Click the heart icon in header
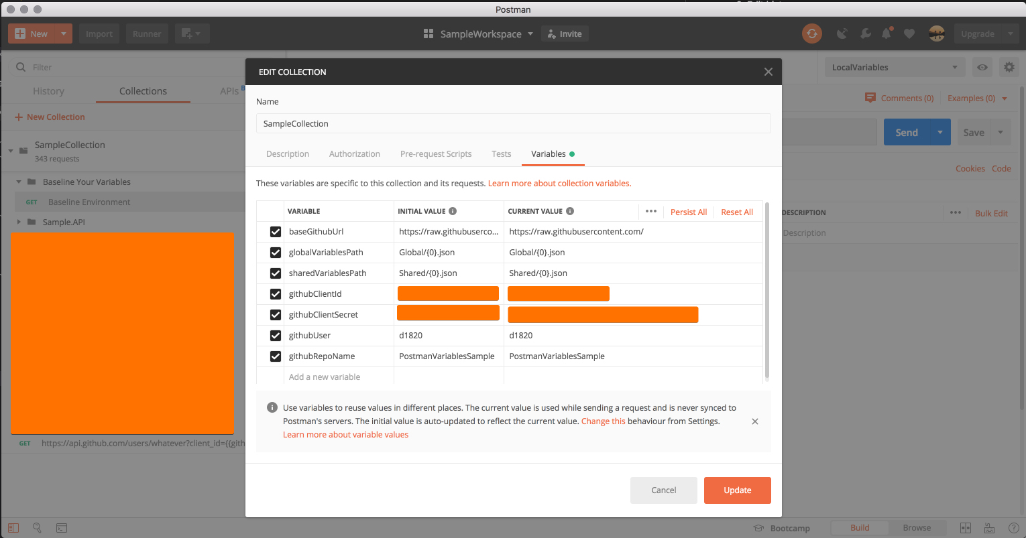 tap(909, 33)
